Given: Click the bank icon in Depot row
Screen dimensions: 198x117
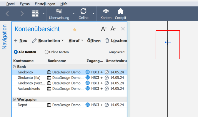Looking at the screenshot, I should [x=49, y=105].
